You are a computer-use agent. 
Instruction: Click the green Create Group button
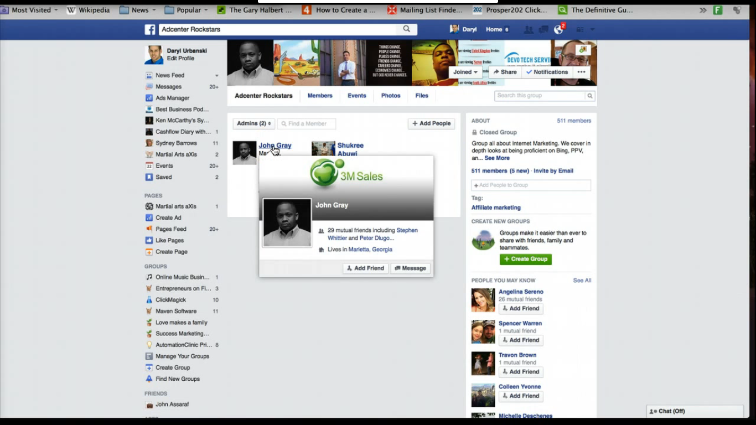click(526, 259)
